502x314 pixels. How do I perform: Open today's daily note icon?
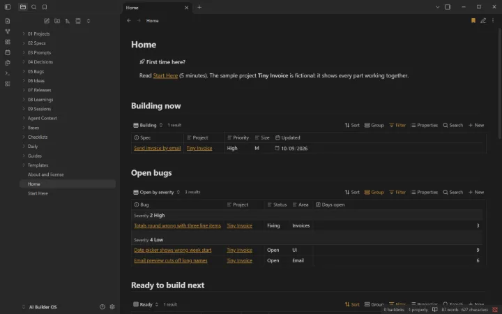click(8, 52)
